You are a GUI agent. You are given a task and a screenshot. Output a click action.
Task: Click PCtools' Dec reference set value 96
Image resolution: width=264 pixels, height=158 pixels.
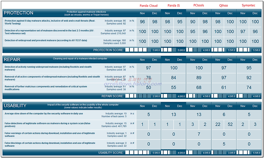(x=205, y=31)
